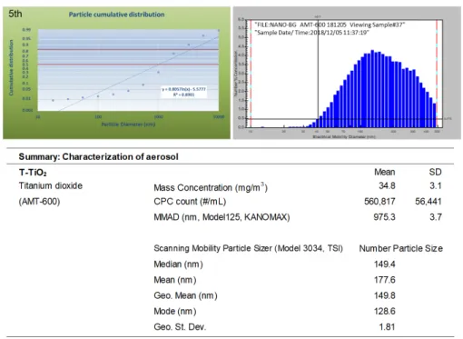Image resolution: width=463 pixels, height=339 pixels.
Task: Click the chart title 'Particle cumulative distribution'
Action: pos(116,15)
